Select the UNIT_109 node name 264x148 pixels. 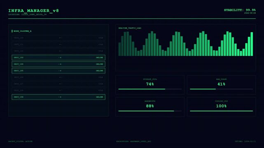point(19,97)
